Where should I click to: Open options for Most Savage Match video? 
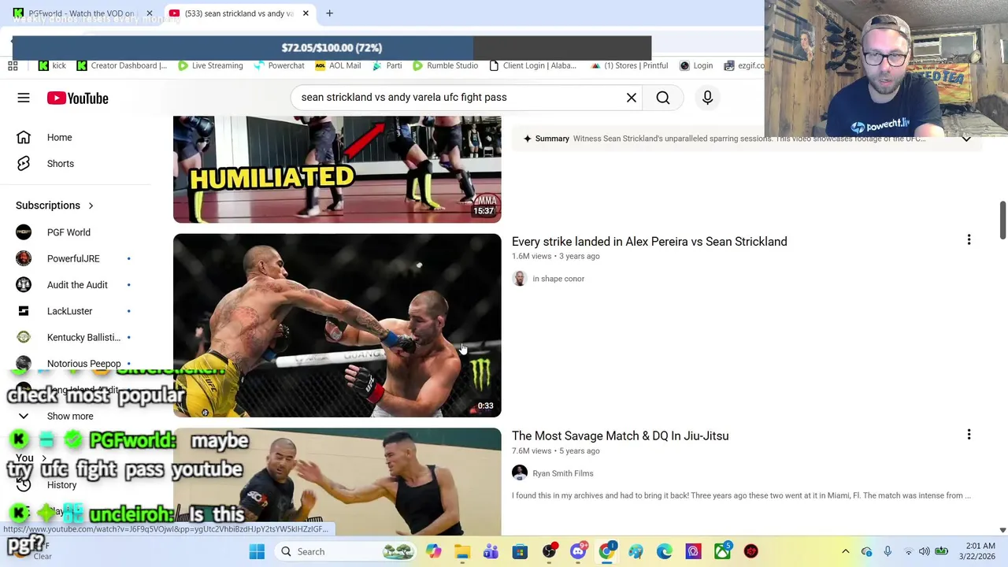pos(969,435)
